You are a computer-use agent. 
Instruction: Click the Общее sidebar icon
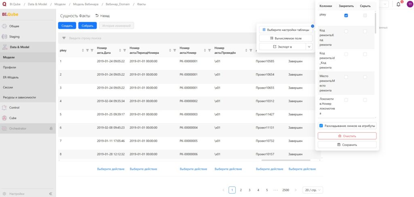[4, 26]
